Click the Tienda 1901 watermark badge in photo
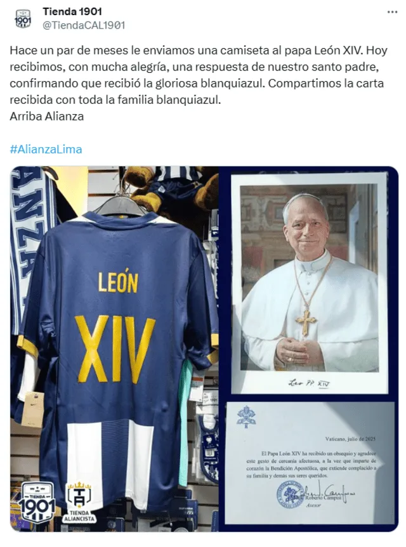 click(x=37, y=503)
